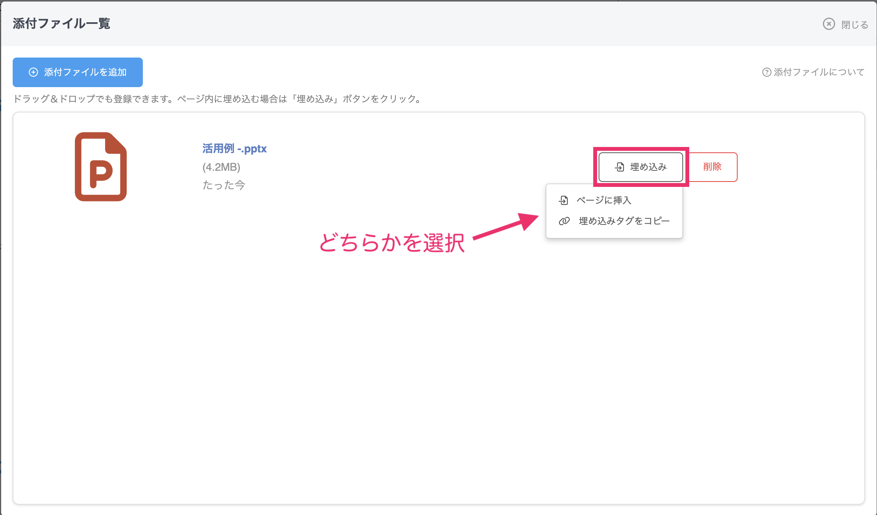
Task: Click the 閉じる text to close the dialog
Action: click(x=854, y=25)
